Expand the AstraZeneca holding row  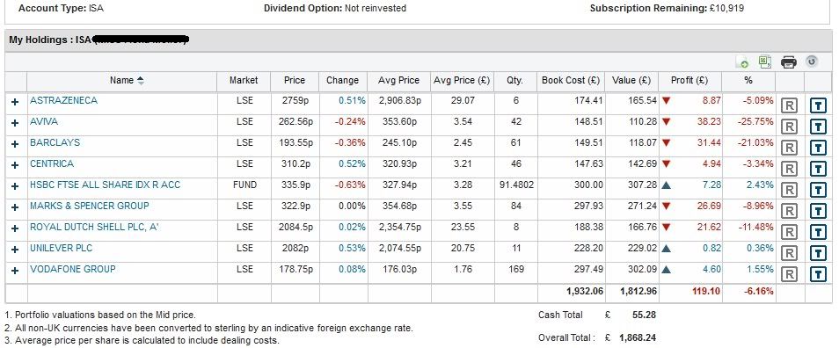[15, 102]
